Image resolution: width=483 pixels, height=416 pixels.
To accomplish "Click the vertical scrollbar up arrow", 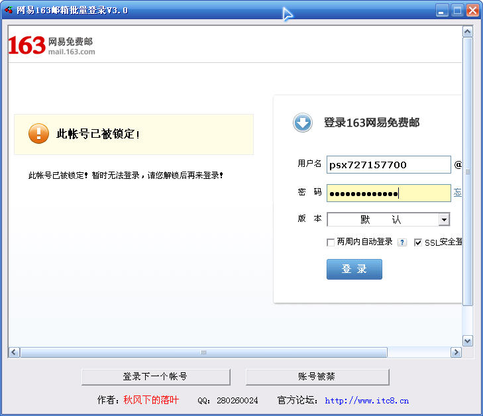I will [x=468, y=32].
